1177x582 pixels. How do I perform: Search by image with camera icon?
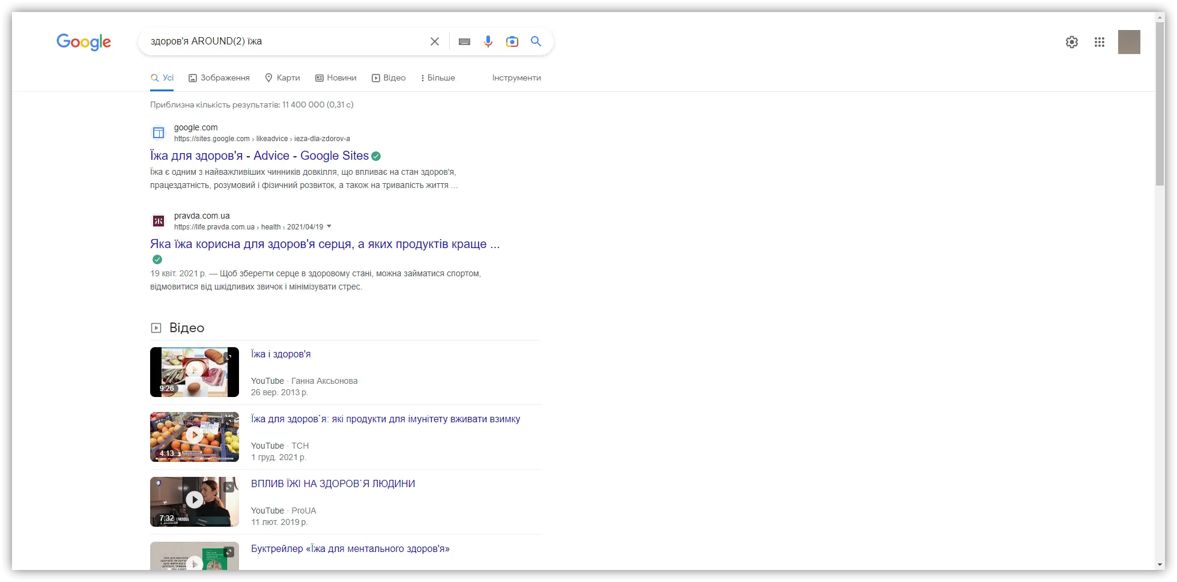(512, 41)
